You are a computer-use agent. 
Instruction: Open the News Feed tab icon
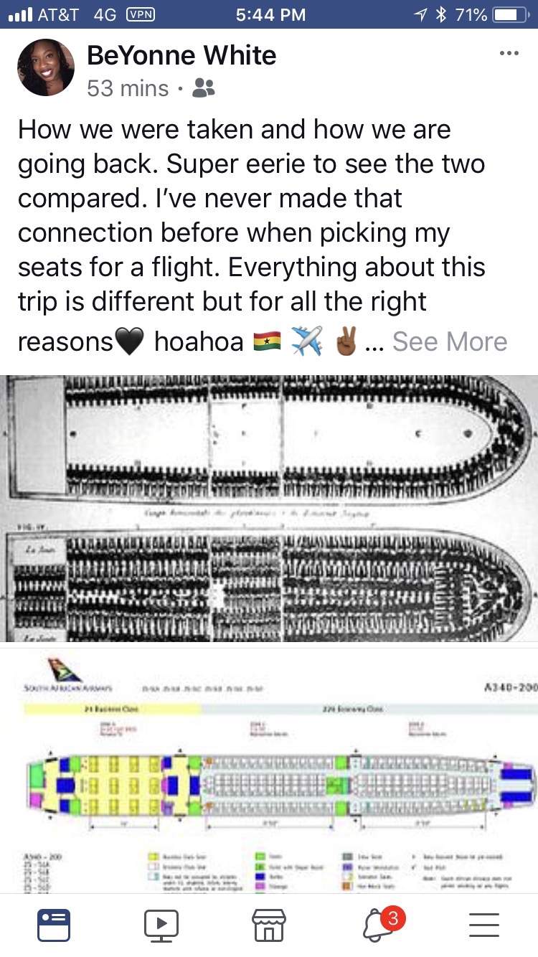[x=54, y=924]
